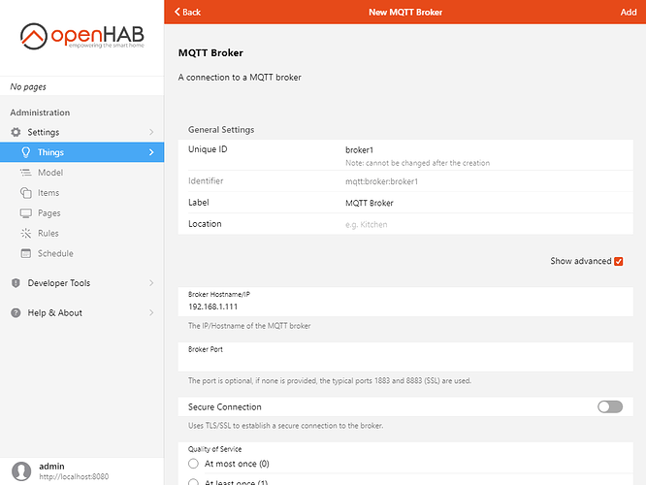Enable the Secure Connection toggle
The width and height of the screenshot is (646, 485).
(x=610, y=406)
